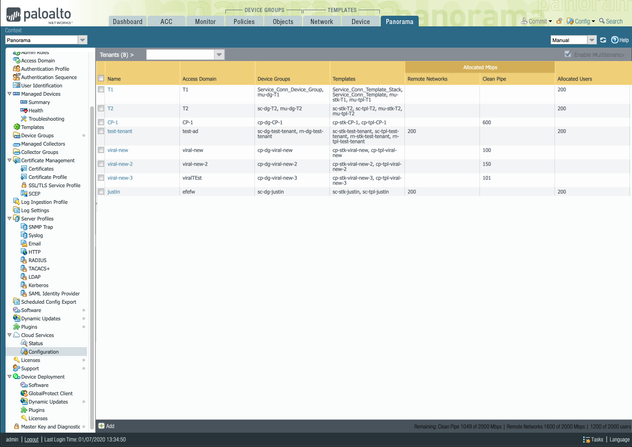Click the Authentication Profile icon

click(x=17, y=69)
